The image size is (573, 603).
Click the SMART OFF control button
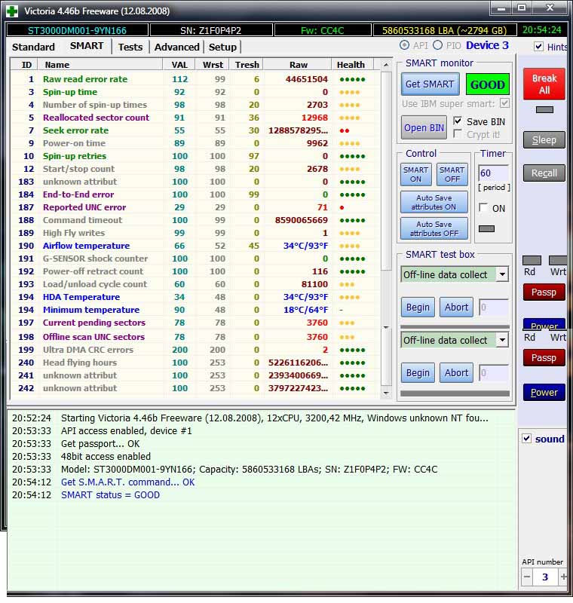[x=452, y=175]
